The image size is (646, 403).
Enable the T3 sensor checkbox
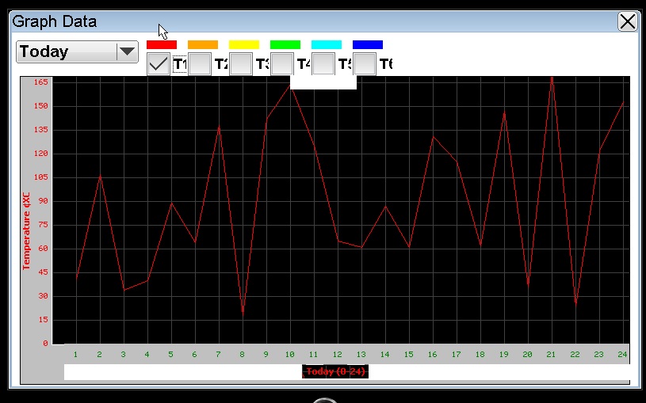241,64
